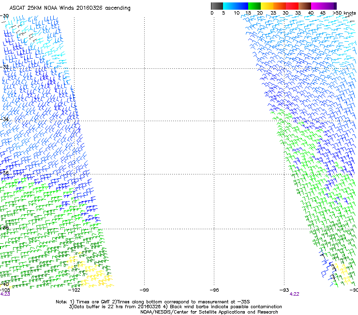Click the gray 0-5 knots legend swatch
This screenshot has width=358, height=315.
[217, 6]
